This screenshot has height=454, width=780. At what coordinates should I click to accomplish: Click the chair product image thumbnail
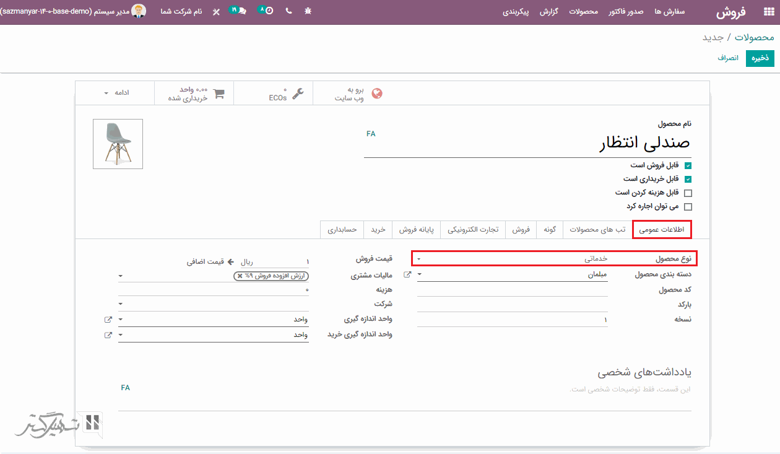[x=118, y=144]
